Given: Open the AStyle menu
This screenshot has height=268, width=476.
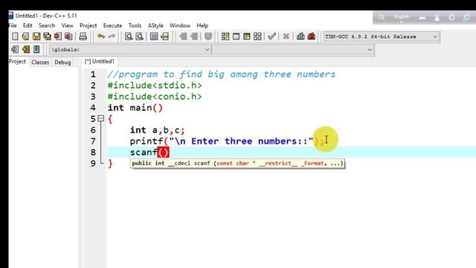Looking at the screenshot, I should (x=155, y=25).
